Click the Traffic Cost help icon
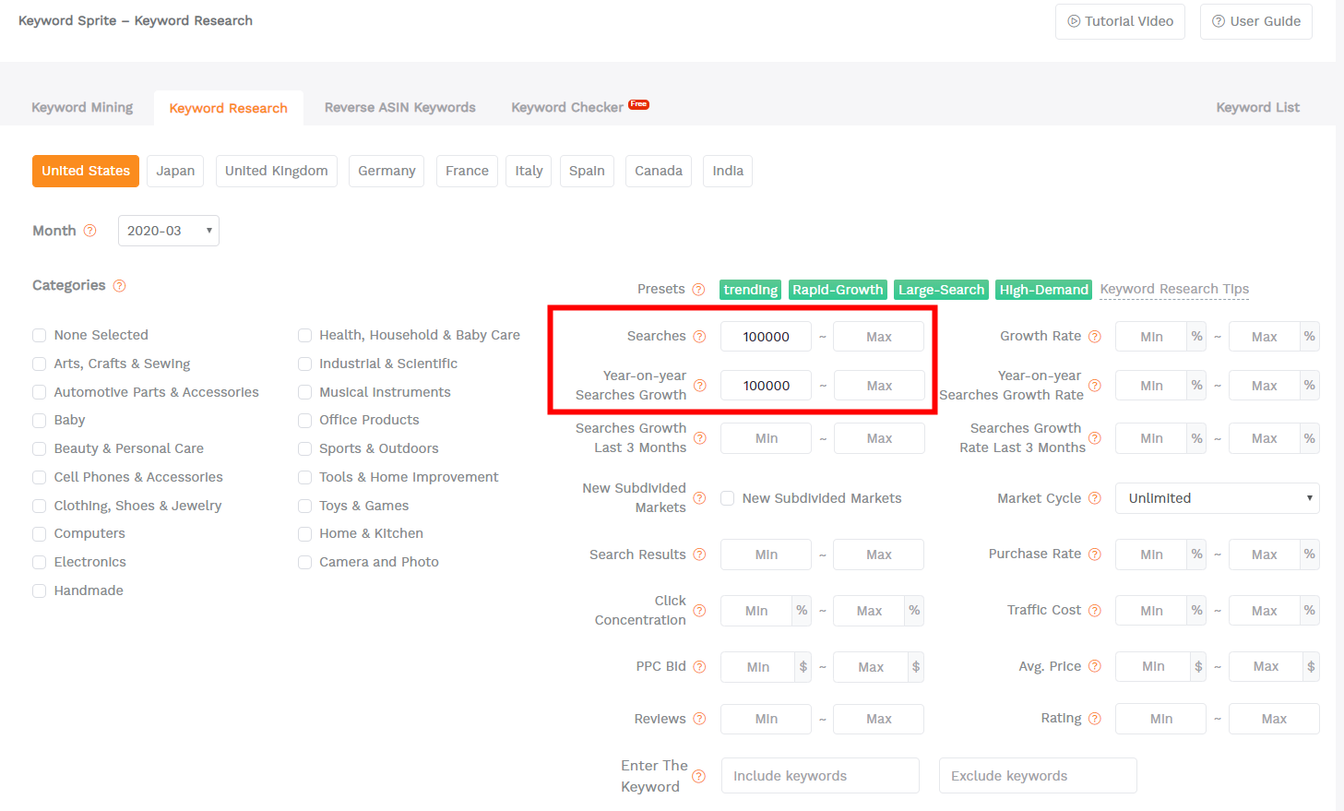The width and height of the screenshot is (1344, 811). [1094, 611]
